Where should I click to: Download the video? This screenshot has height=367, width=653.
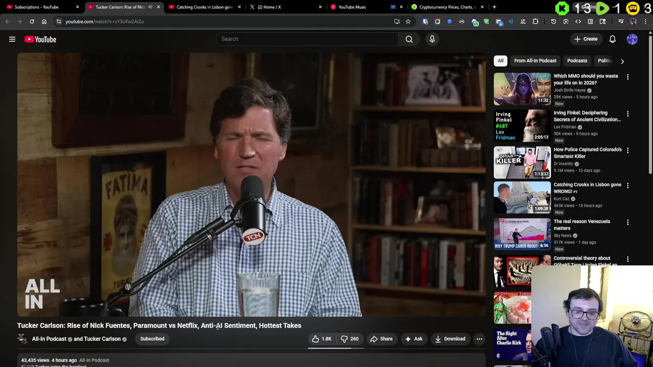click(x=450, y=339)
